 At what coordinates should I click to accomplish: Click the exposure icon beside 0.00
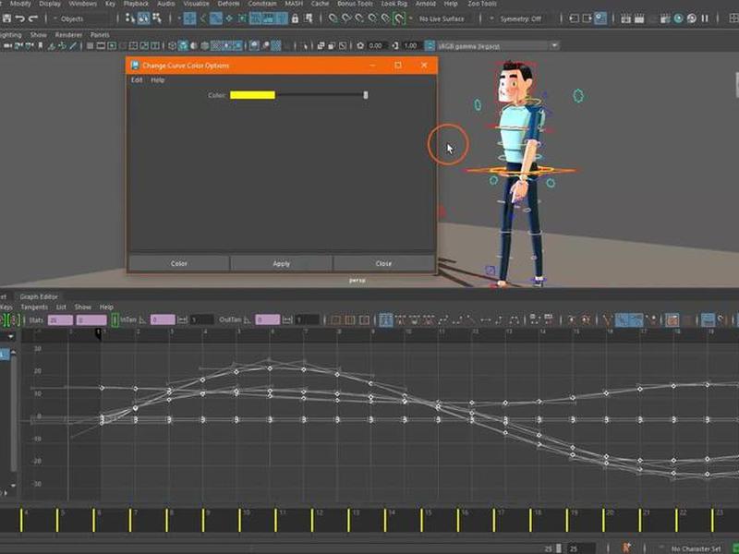(360, 45)
